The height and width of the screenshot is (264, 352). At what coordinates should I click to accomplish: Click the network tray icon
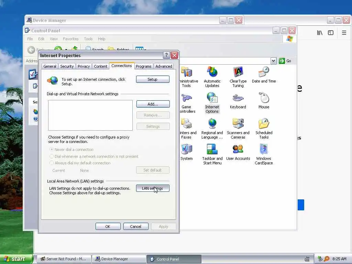pos(320,259)
